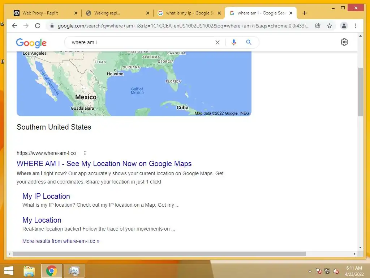Open Action Center flag icon
Viewport: 370px width, 278px height.
click(x=319, y=271)
